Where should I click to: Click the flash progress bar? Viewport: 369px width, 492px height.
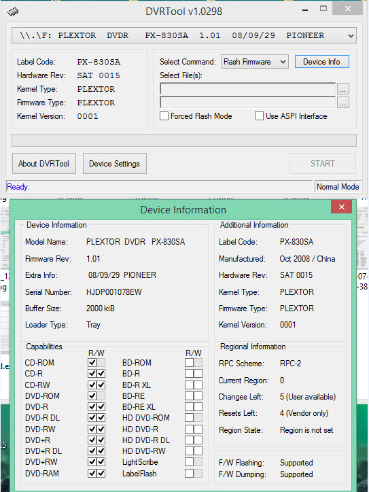pos(184,140)
